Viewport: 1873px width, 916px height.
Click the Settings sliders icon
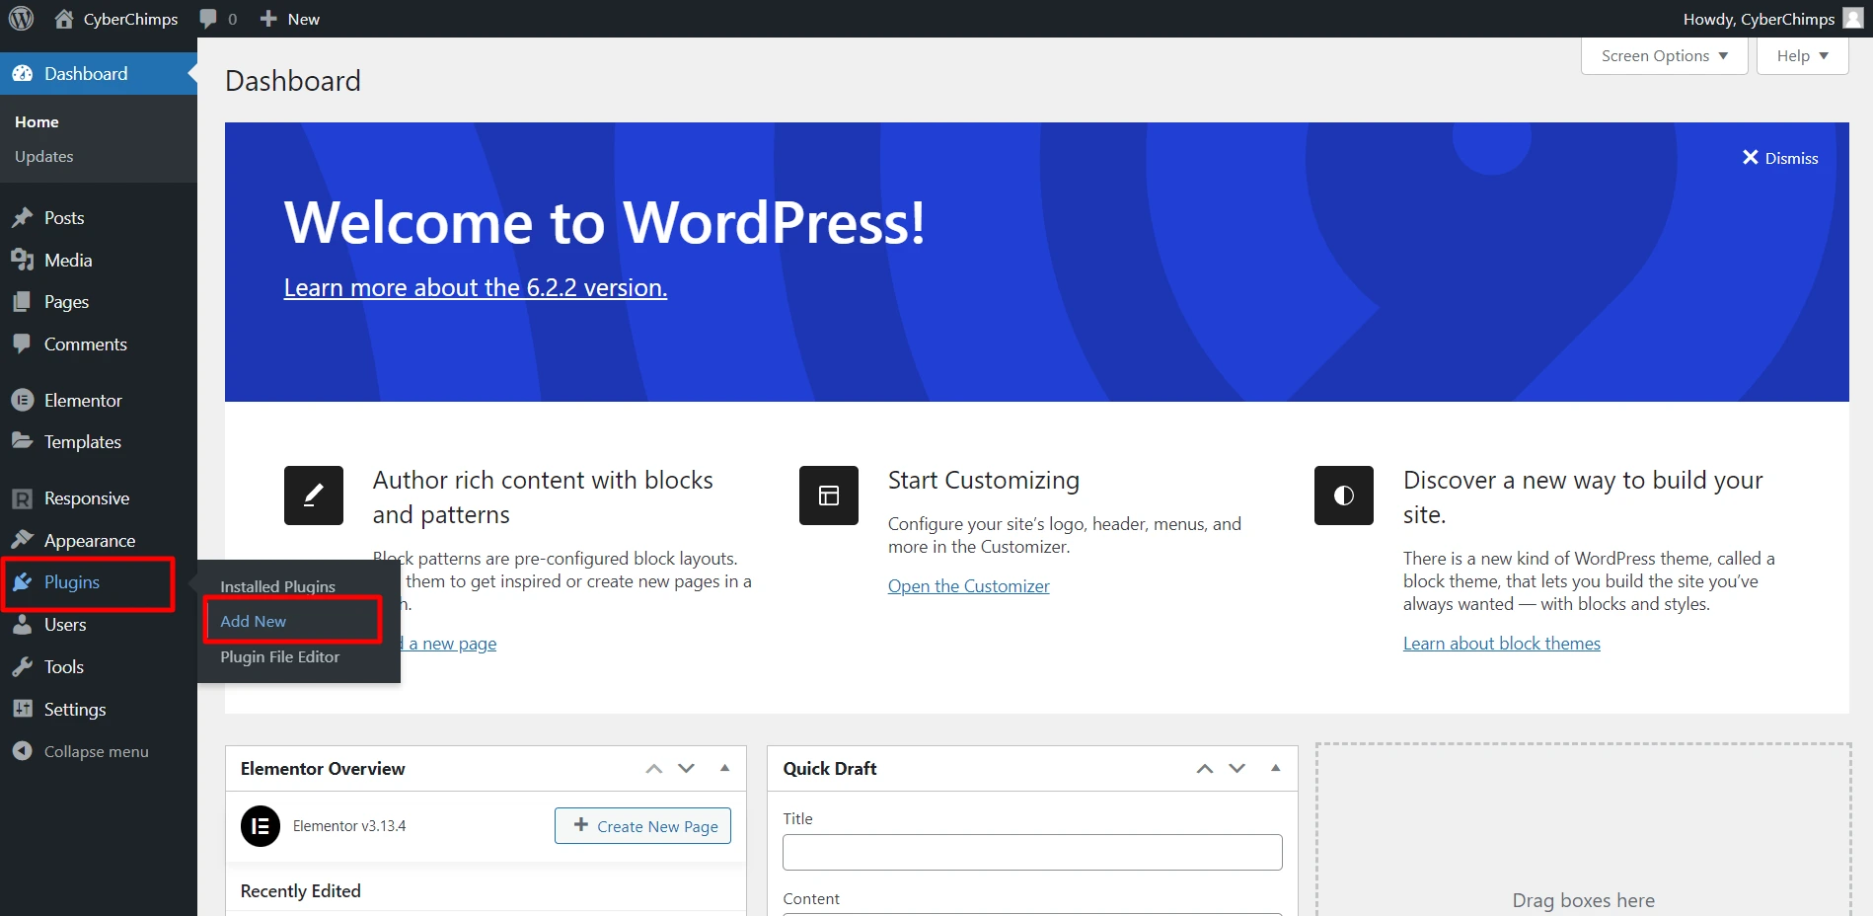23,709
